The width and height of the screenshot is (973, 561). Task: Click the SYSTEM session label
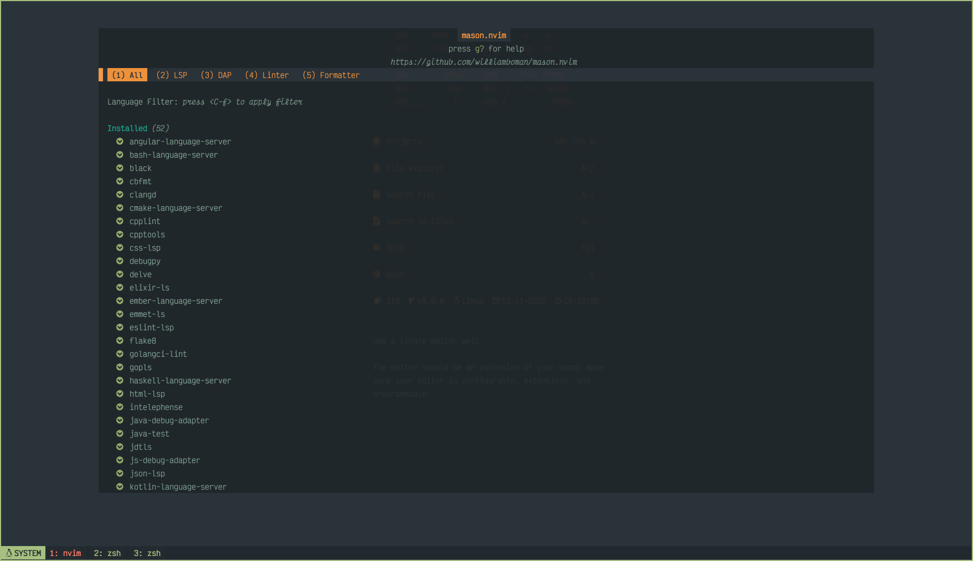[x=23, y=553]
